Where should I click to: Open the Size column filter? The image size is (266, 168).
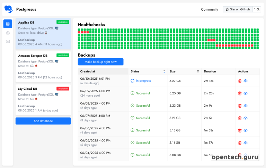198,71
